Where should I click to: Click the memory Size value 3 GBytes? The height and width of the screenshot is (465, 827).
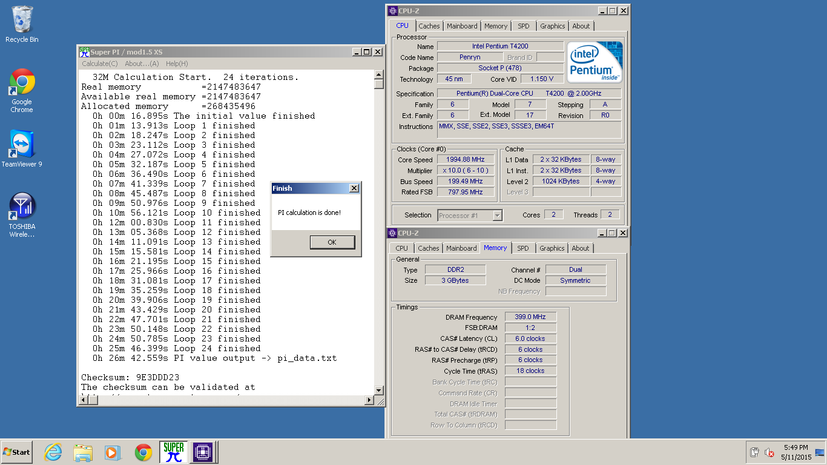tap(455, 281)
